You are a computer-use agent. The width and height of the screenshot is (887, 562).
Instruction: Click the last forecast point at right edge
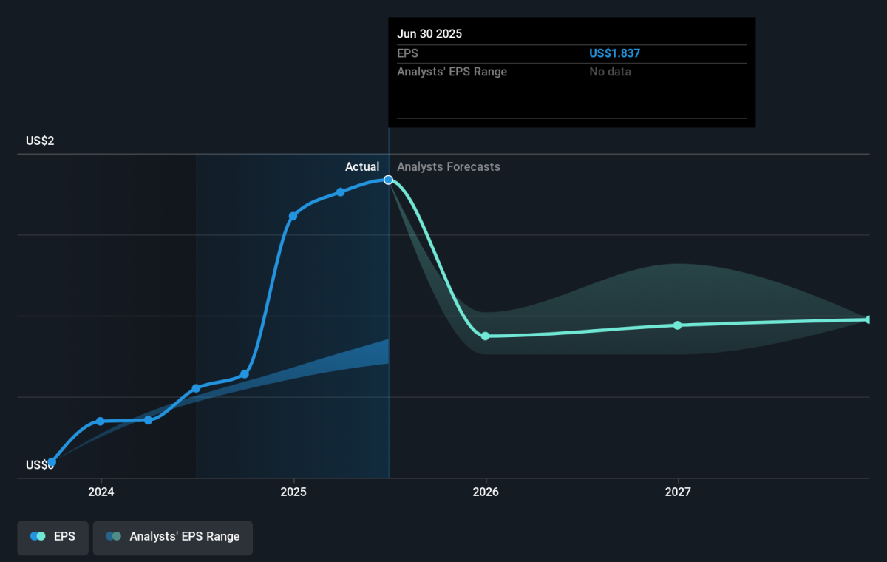tap(869, 319)
